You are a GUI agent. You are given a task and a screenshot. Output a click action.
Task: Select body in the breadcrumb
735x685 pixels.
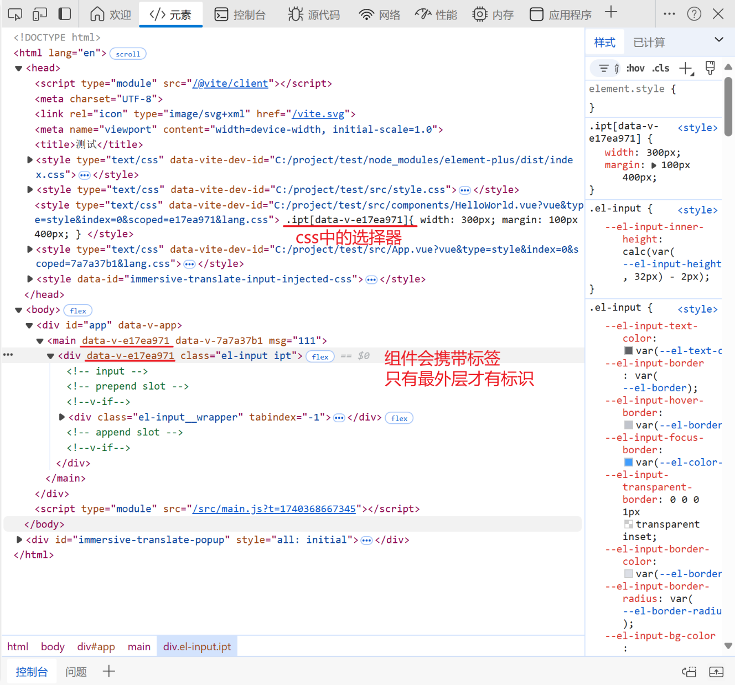[x=53, y=647]
